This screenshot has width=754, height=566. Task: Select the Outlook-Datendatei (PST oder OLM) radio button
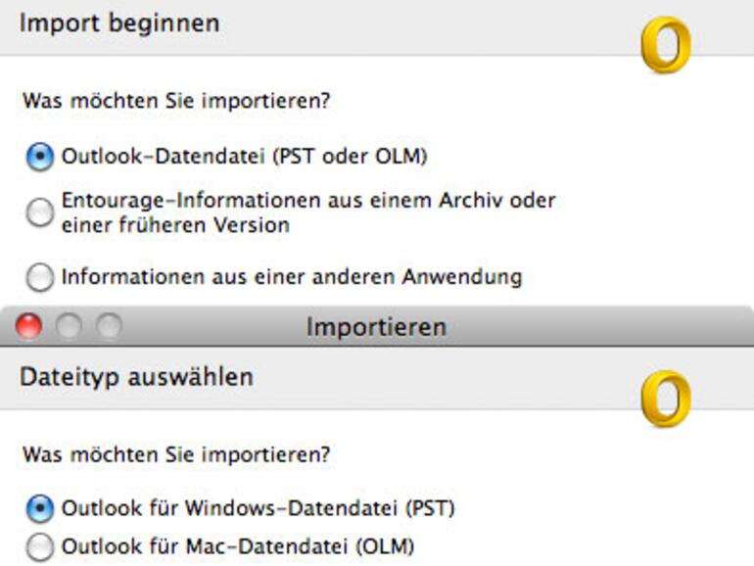pyautogui.click(x=39, y=157)
